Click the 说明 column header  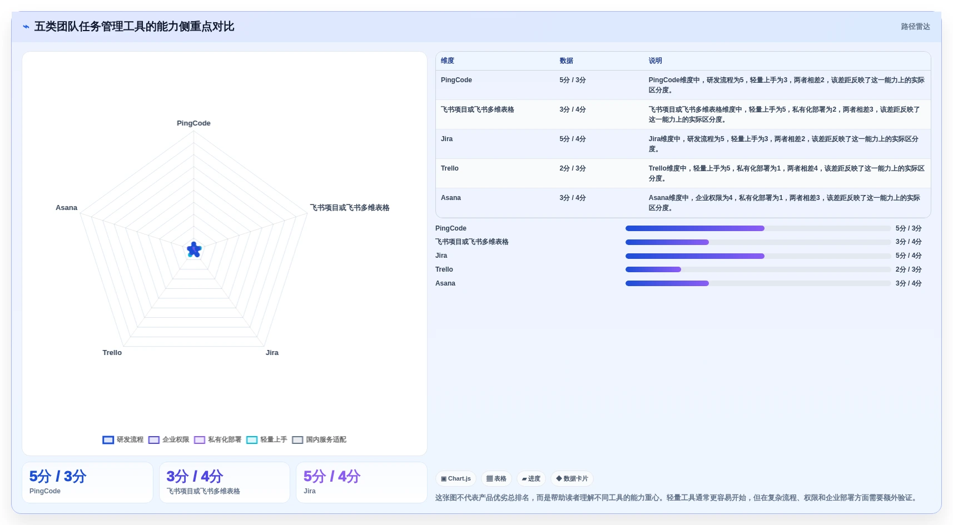tap(656, 61)
